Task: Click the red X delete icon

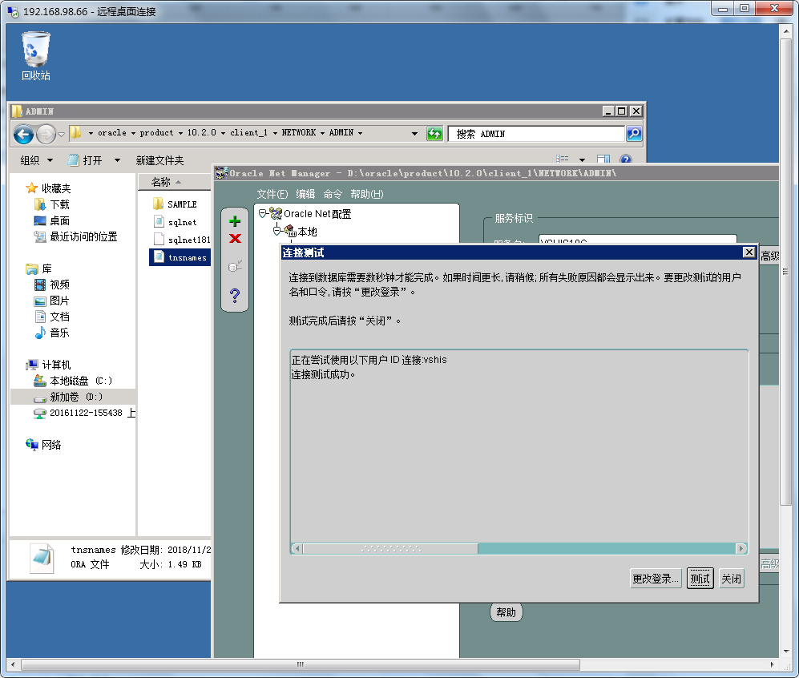Action: click(x=235, y=238)
